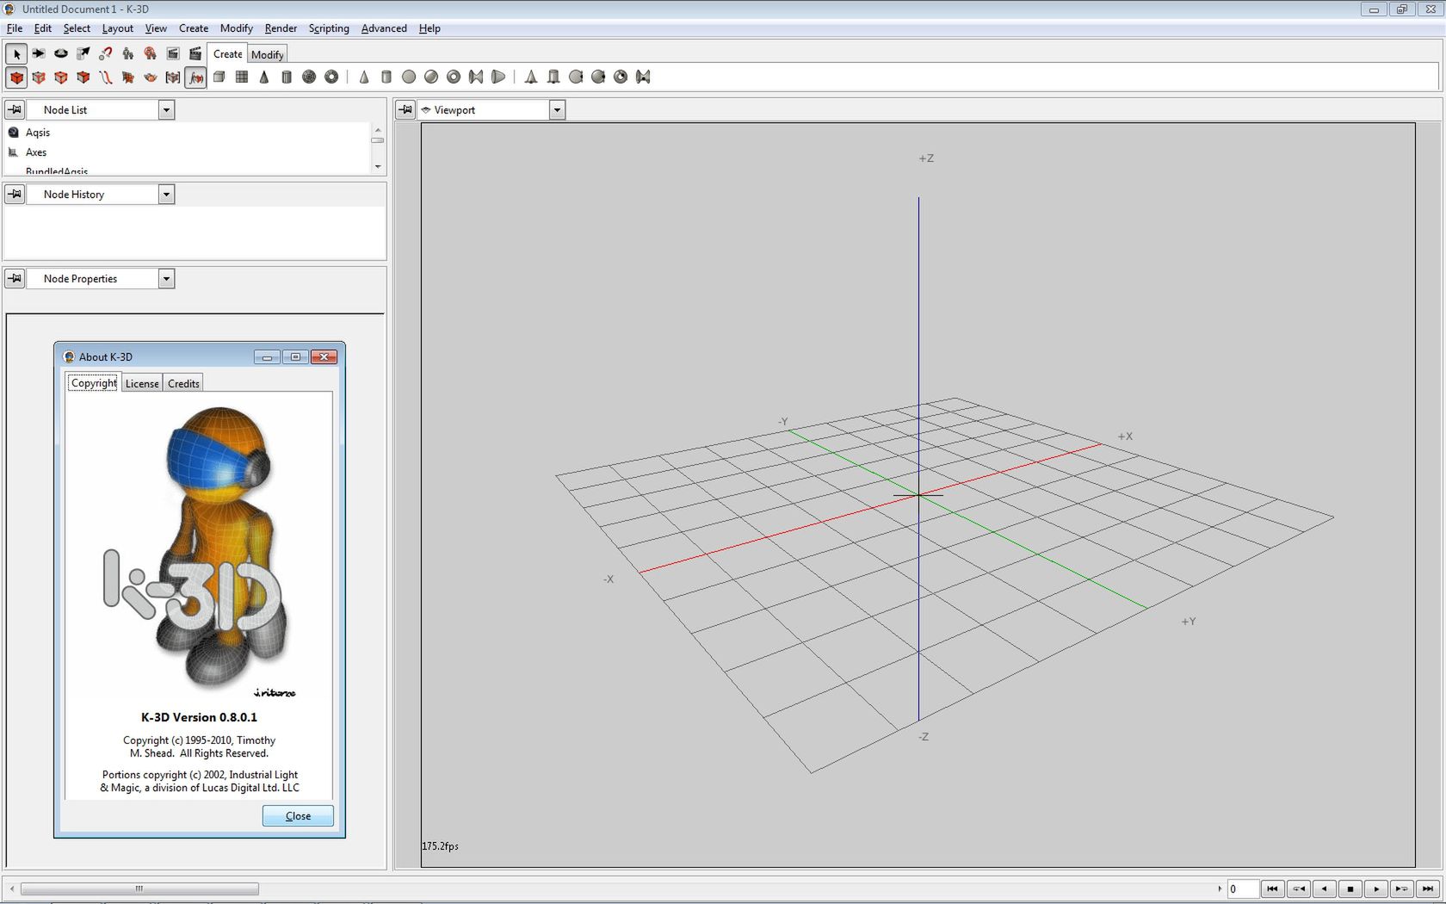Switch to the Create toolbar tab

point(228,53)
